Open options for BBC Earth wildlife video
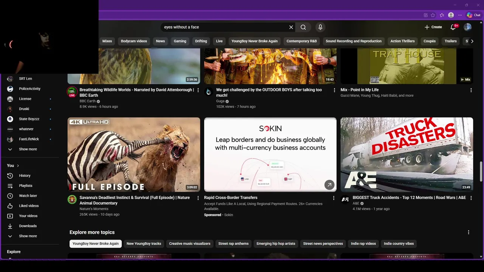The width and height of the screenshot is (484, 272). click(x=198, y=90)
